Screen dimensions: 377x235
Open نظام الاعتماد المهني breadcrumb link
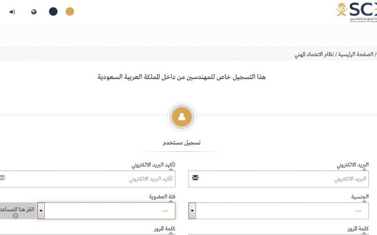(x=314, y=55)
